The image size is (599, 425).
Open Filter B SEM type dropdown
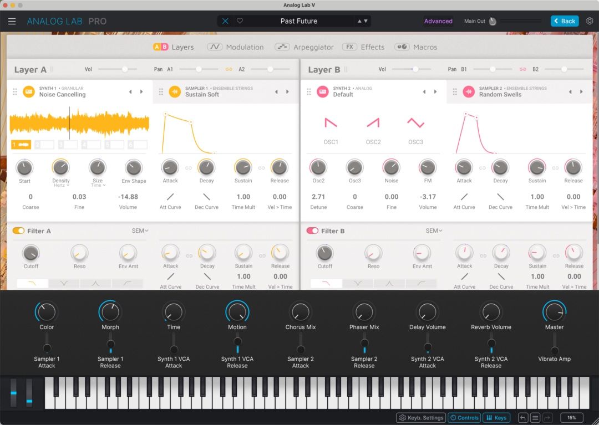point(434,231)
